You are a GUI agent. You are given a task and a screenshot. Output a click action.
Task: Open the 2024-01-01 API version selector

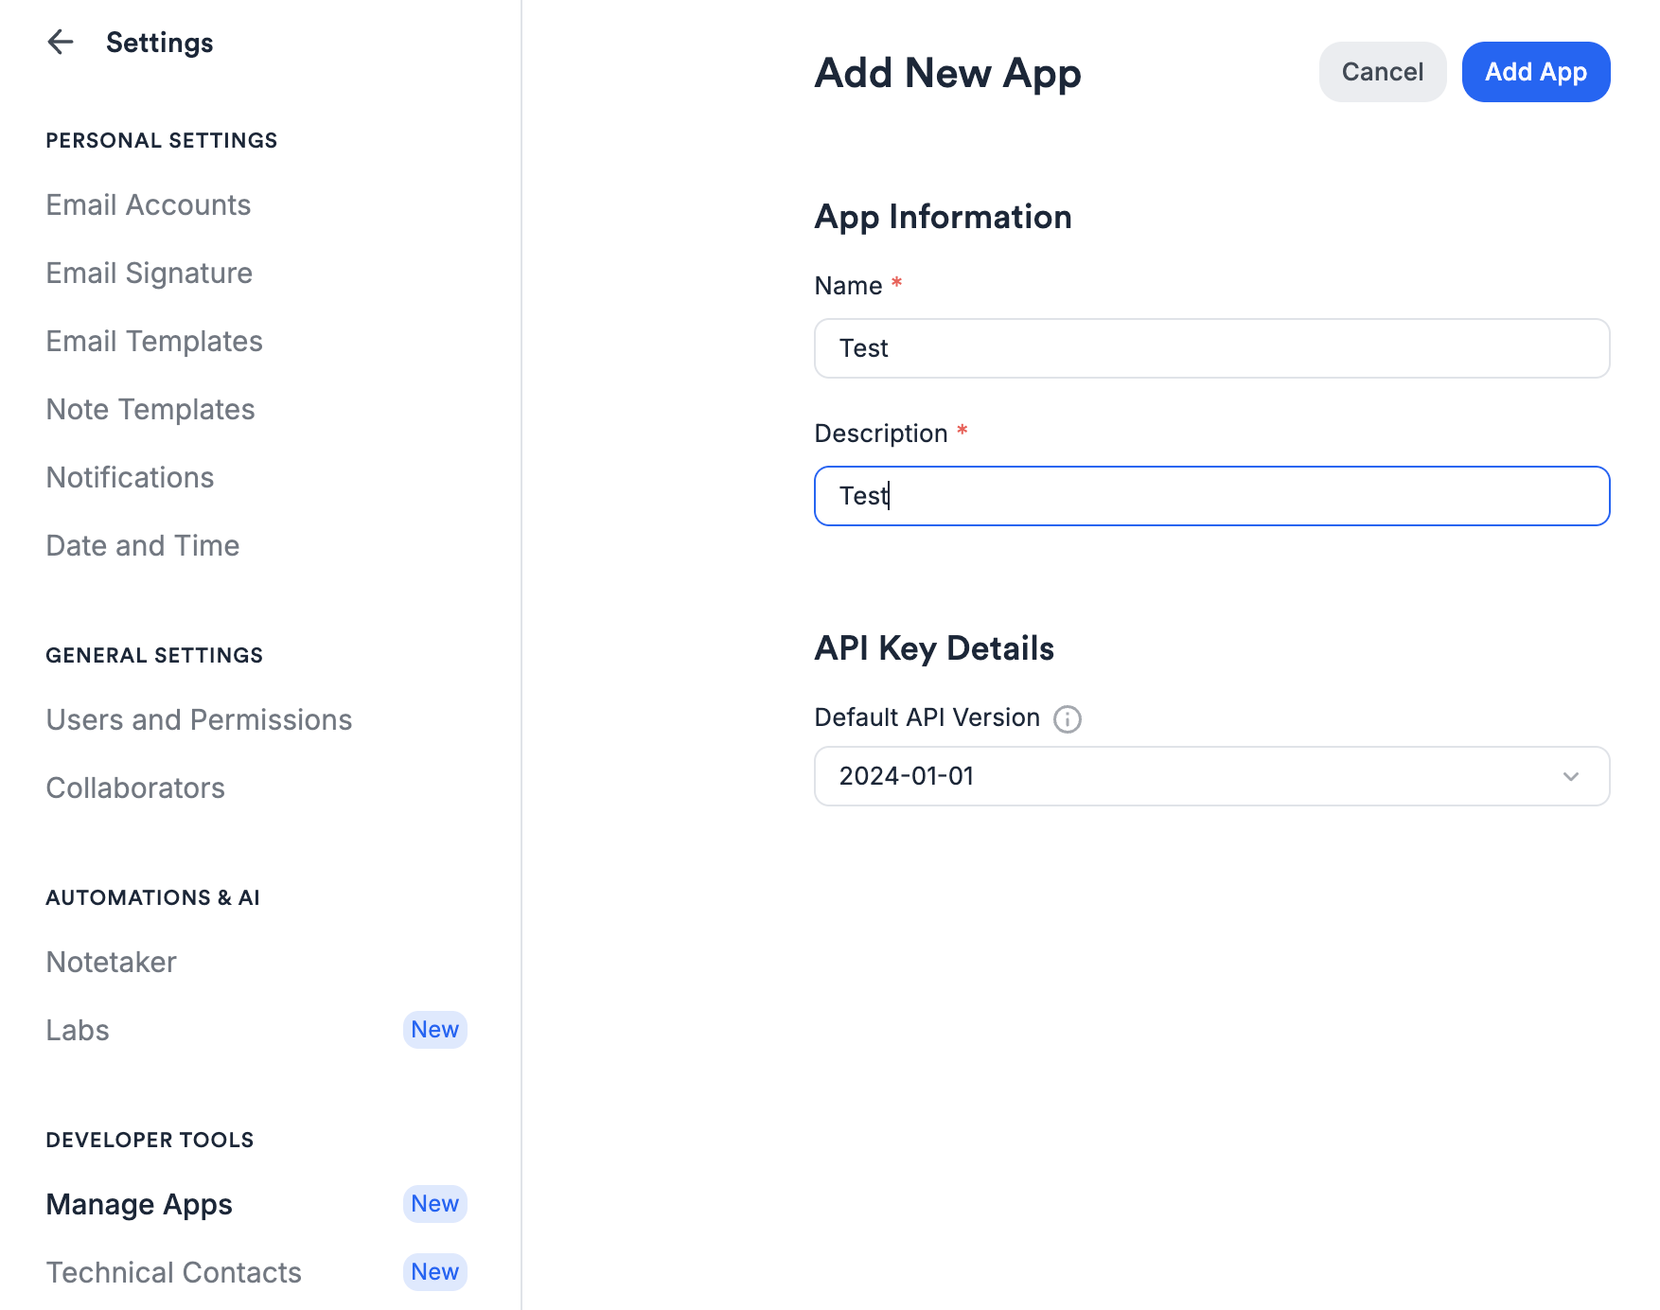[x=1211, y=776]
